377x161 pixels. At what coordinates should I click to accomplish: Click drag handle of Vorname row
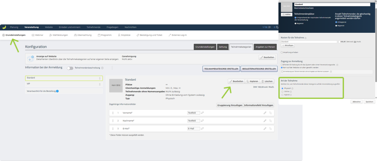[113, 113]
